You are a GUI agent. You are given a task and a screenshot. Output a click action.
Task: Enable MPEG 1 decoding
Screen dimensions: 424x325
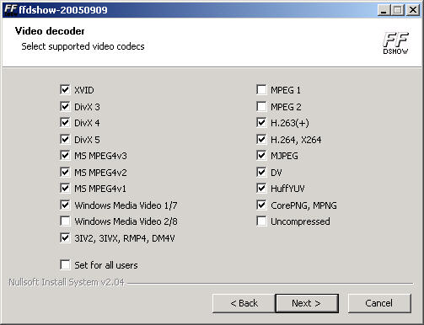point(261,90)
